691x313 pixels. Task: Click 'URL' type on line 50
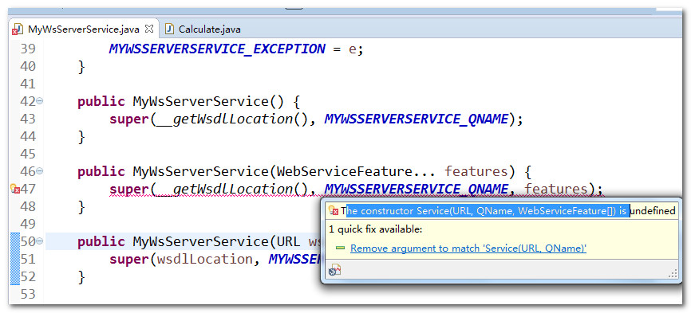point(288,242)
